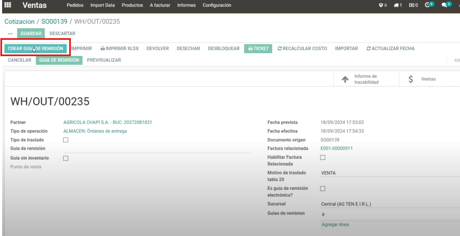Viewport: 460px width, 236px height.
Task: Click the delivery truck icon in top bar
Action: point(398,5)
